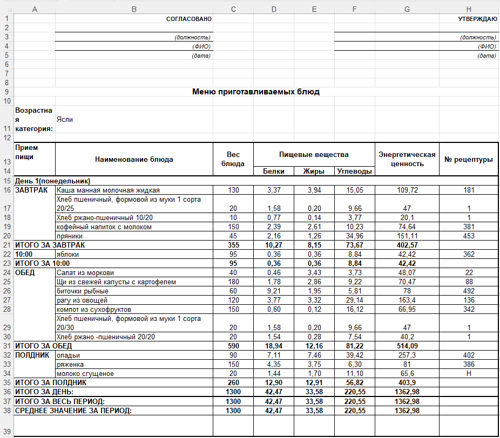Click the УТВЕРЖДАЮ cell
This screenshot has height=438, width=500.
coord(469,19)
